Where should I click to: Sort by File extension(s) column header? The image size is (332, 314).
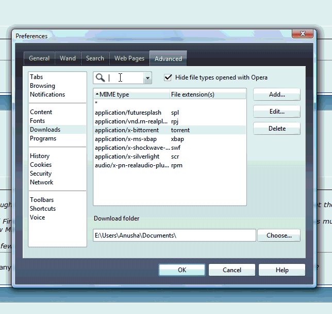[208, 95]
